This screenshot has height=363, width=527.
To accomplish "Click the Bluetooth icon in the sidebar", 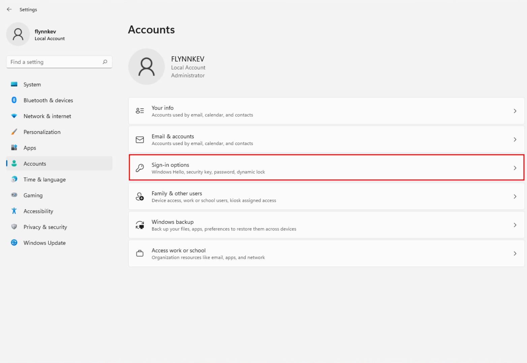I will 14,100.
